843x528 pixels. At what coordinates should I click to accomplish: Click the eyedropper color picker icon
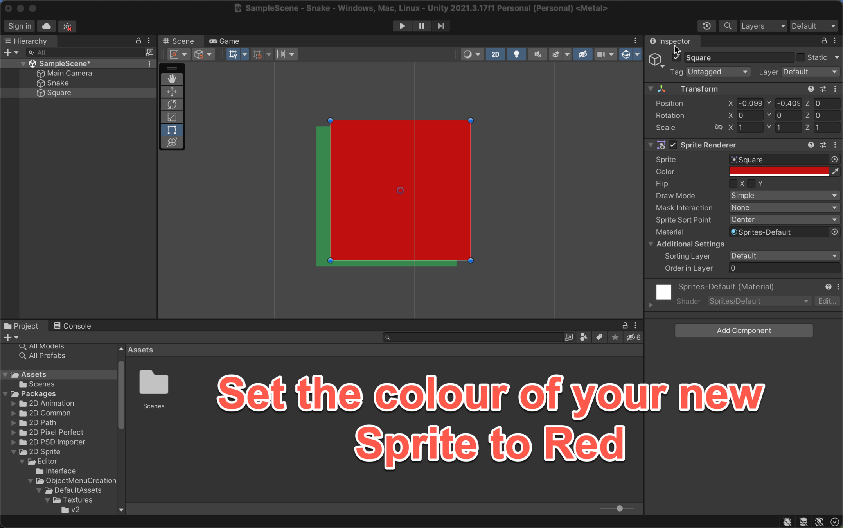coord(835,171)
